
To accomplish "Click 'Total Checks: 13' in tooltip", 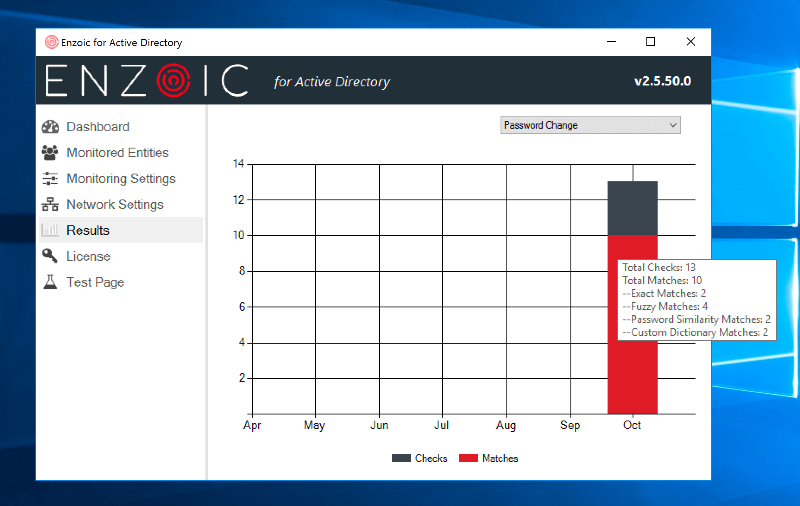I will pyautogui.click(x=659, y=268).
